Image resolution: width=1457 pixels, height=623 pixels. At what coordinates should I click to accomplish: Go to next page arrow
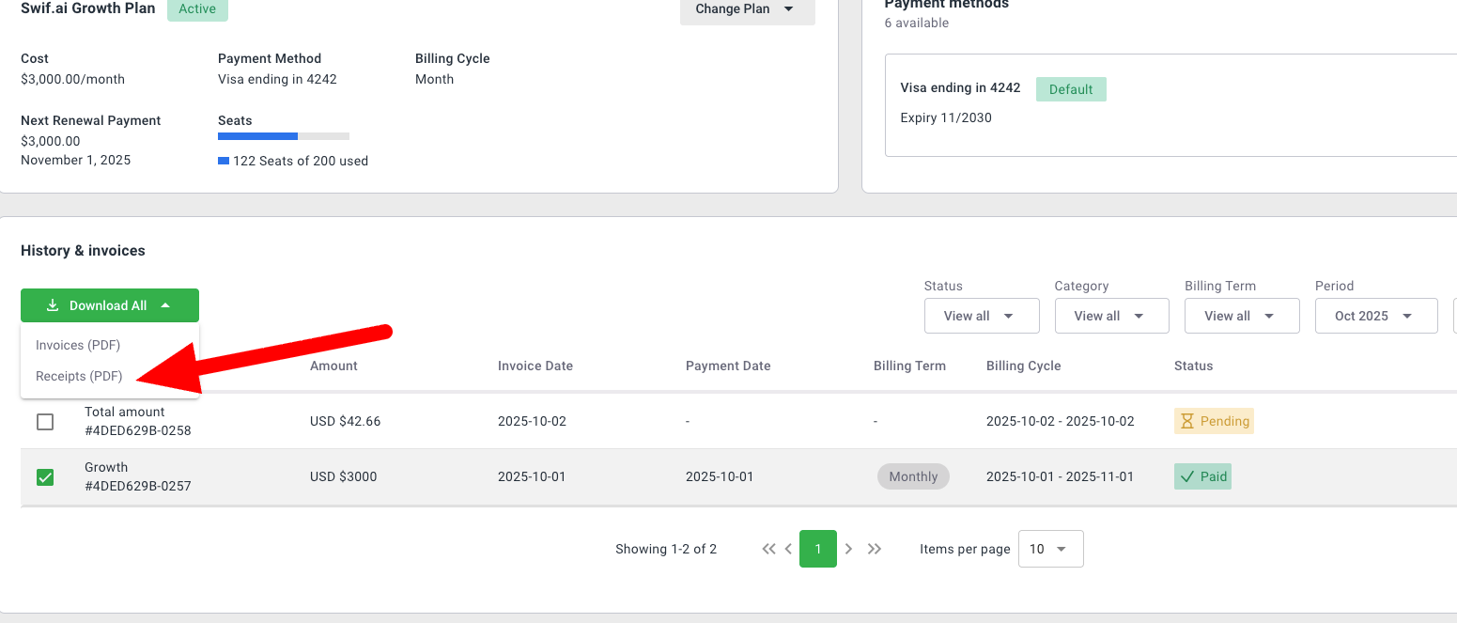pyautogui.click(x=849, y=549)
